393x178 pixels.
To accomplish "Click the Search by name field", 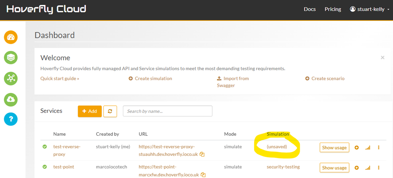I will 168,111.
